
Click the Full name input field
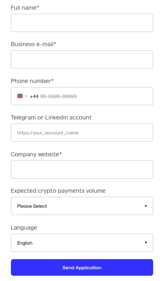tap(82, 23)
